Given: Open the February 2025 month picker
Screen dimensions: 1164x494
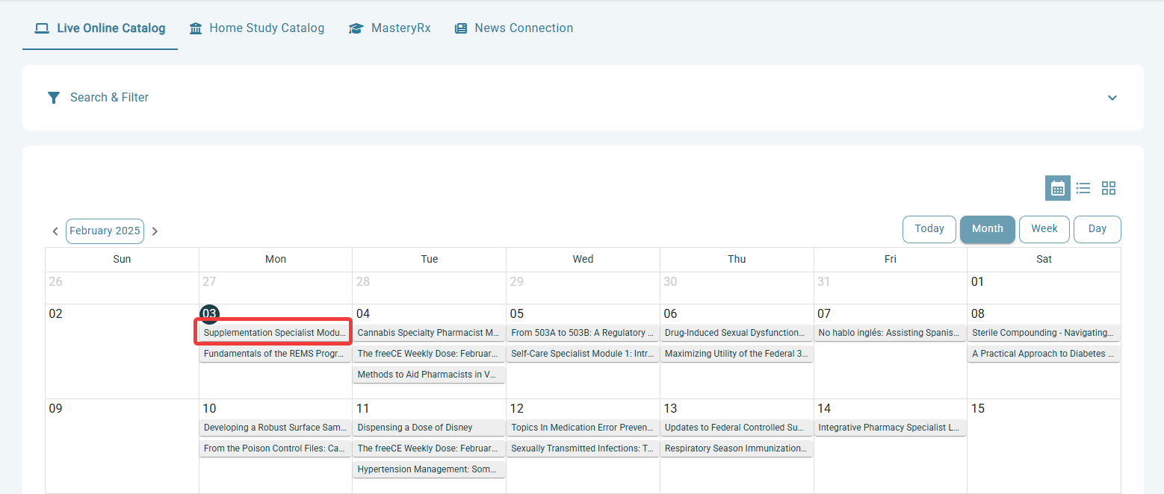Looking at the screenshot, I should pos(105,231).
